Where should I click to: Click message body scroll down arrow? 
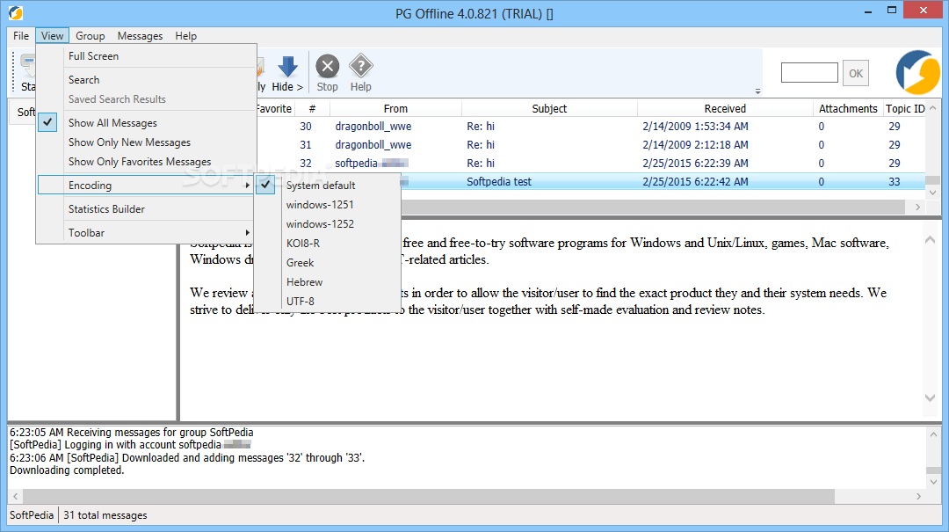tap(931, 398)
